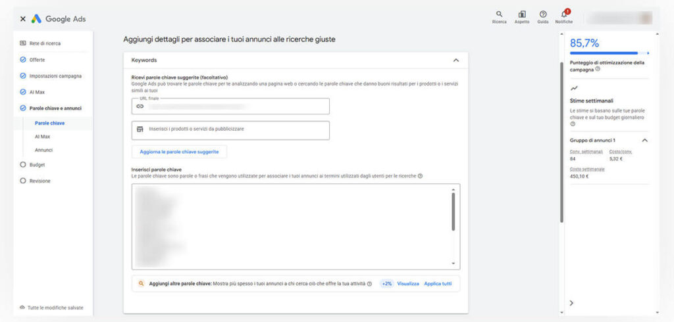This screenshot has width=674, height=322.
Task: Click the Budget empty circle step icon
Action: pyautogui.click(x=23, y=165)
